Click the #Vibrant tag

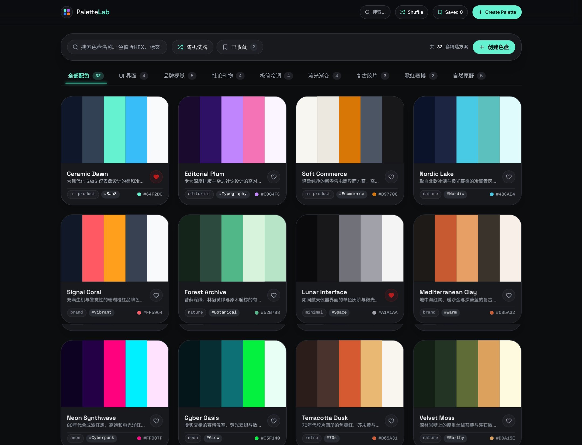point(101,312)
